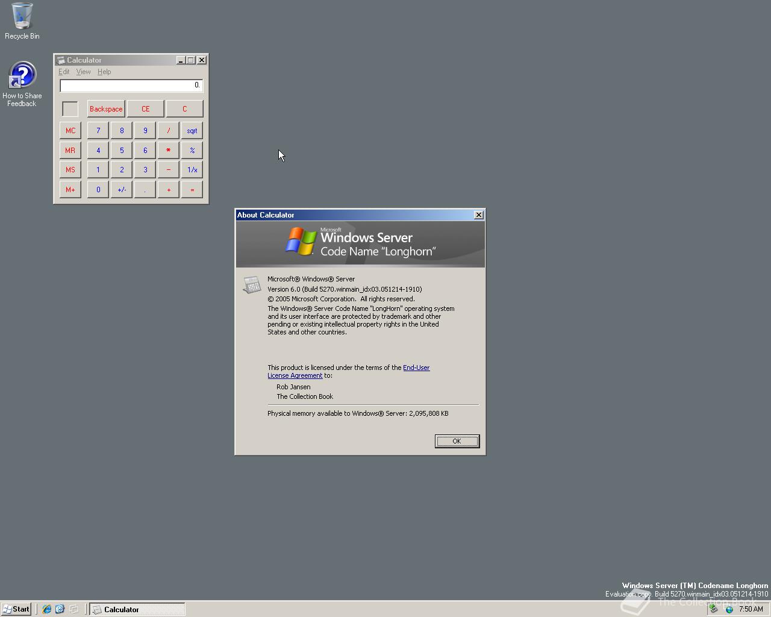Viewport: 771px width, 617px height.
Task: Click digit 9 on Calculator
Action: point(145,131)
